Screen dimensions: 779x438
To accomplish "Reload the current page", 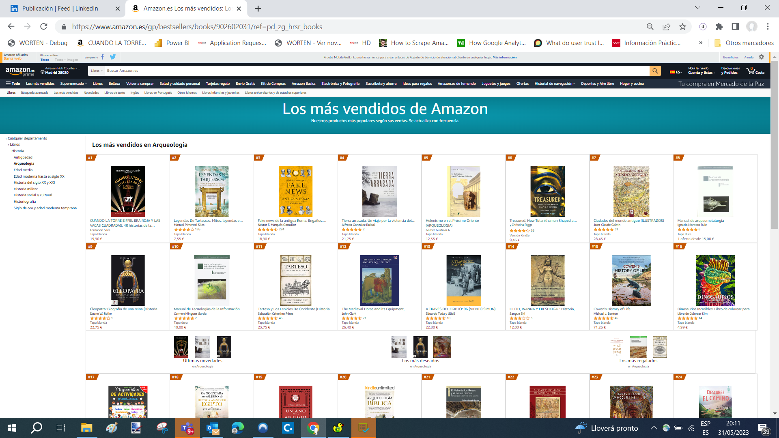I will click(x=43, y=27).
